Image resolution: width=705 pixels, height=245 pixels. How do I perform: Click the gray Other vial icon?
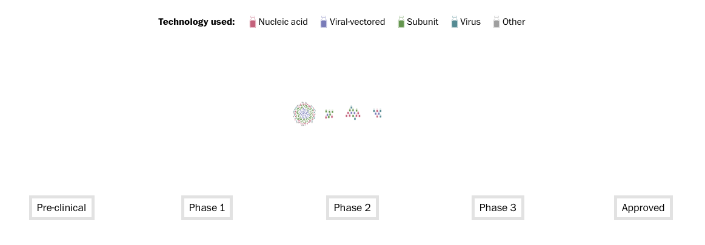click(x=496, y=22)
